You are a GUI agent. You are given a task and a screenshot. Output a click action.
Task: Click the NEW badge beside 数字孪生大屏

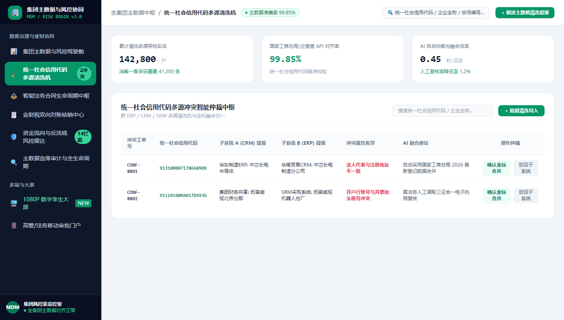pyautogui.click(x=84, y=203)
